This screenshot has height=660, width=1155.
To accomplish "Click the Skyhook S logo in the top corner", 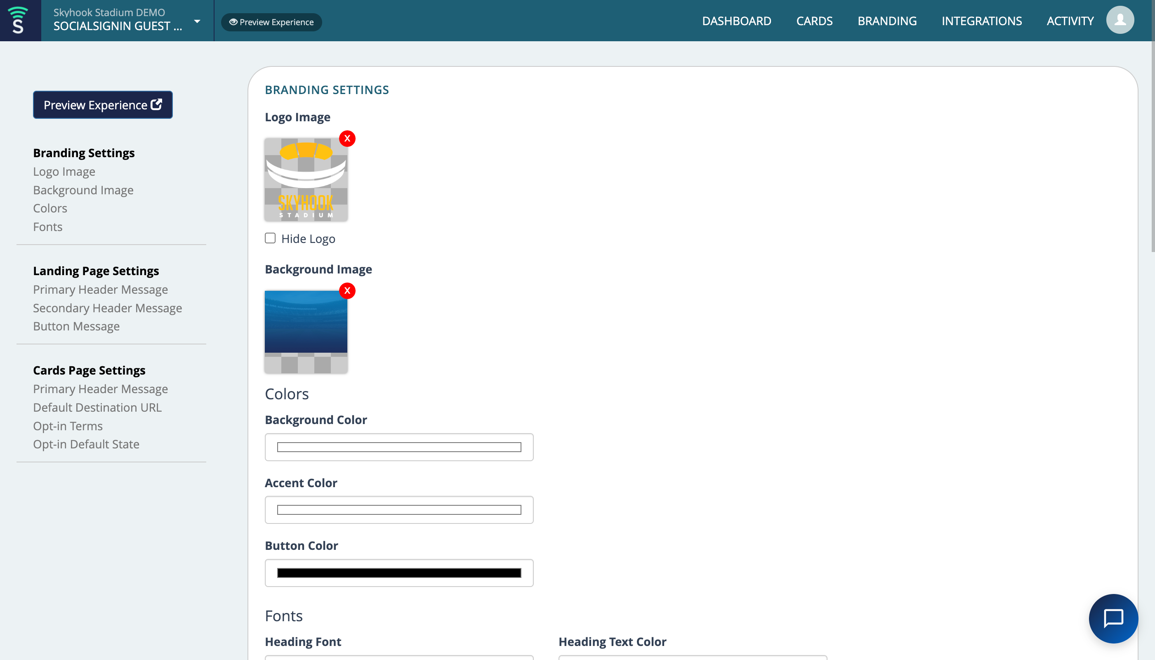I will pyautogui.click(x=20, y=20).
